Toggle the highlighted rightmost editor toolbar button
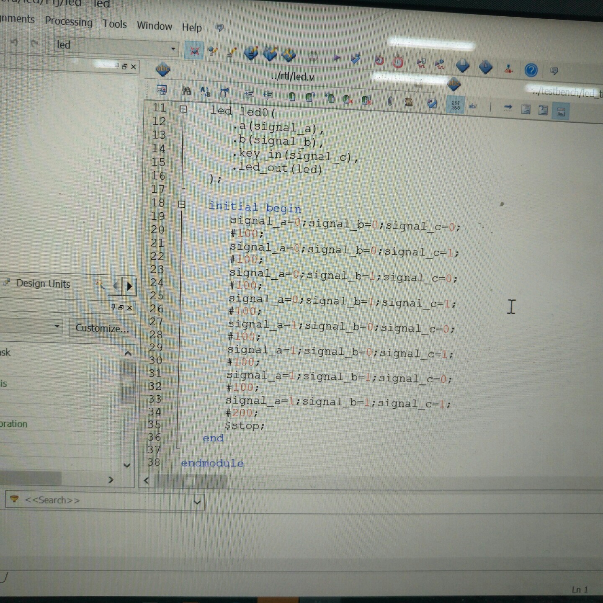Image resolution: width=603 pixels, height=603 pixels. click(561, 111)
